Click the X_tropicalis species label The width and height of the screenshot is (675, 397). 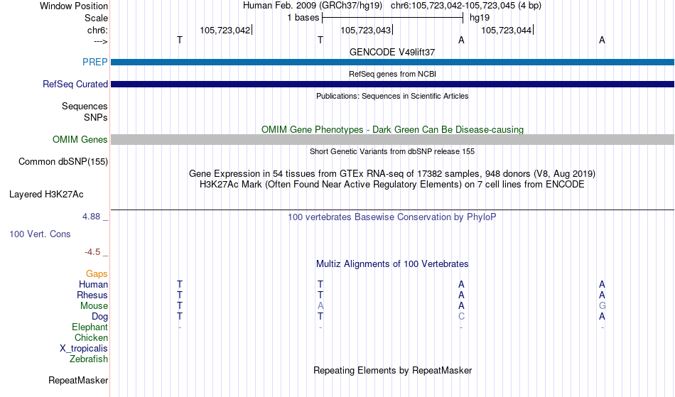tap(84, 349)
